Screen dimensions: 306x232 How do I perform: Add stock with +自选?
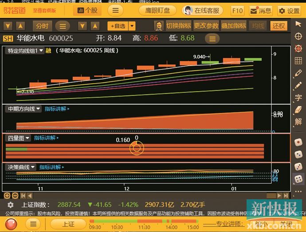point(118,26)
